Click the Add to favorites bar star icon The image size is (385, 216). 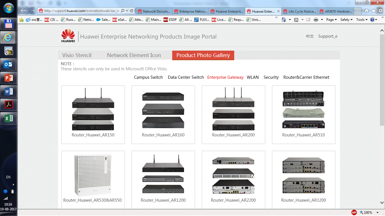click(x=21, y=20)
